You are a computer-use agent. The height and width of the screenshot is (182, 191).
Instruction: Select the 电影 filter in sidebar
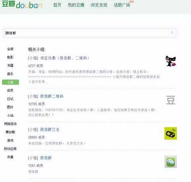coord(10,57)
